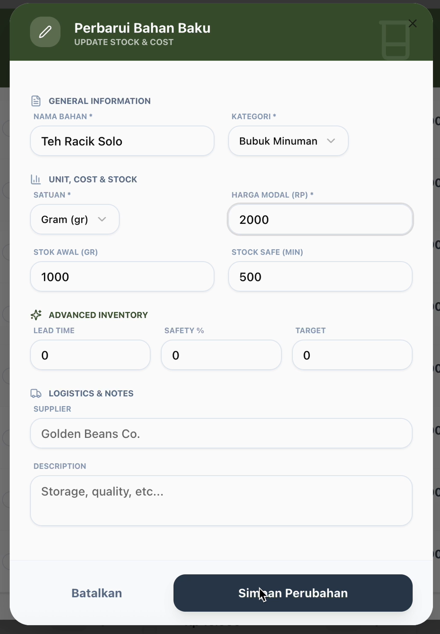
Task: Focus the Supplier text field
Action: coord(221,433)
